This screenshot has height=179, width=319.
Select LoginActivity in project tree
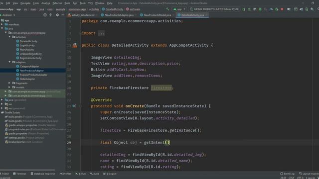[x=27, y=45]
